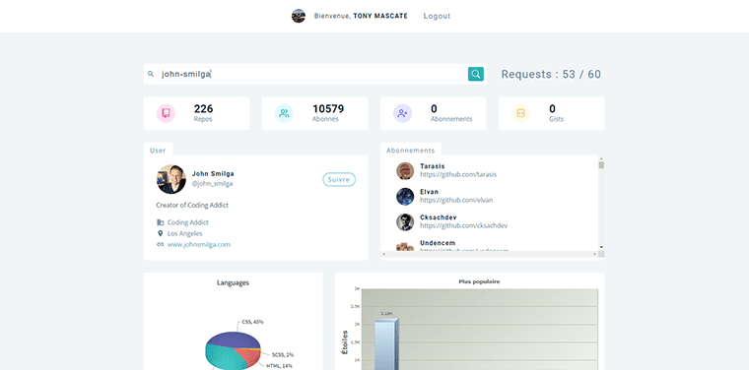Click the link icon beside website

160,244
